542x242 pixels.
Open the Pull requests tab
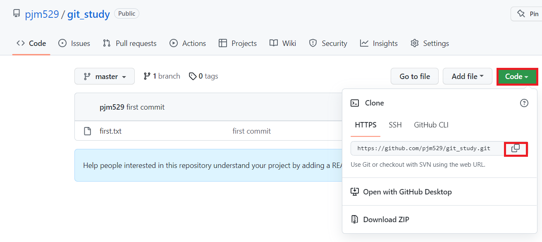click(x=129, y=43)
